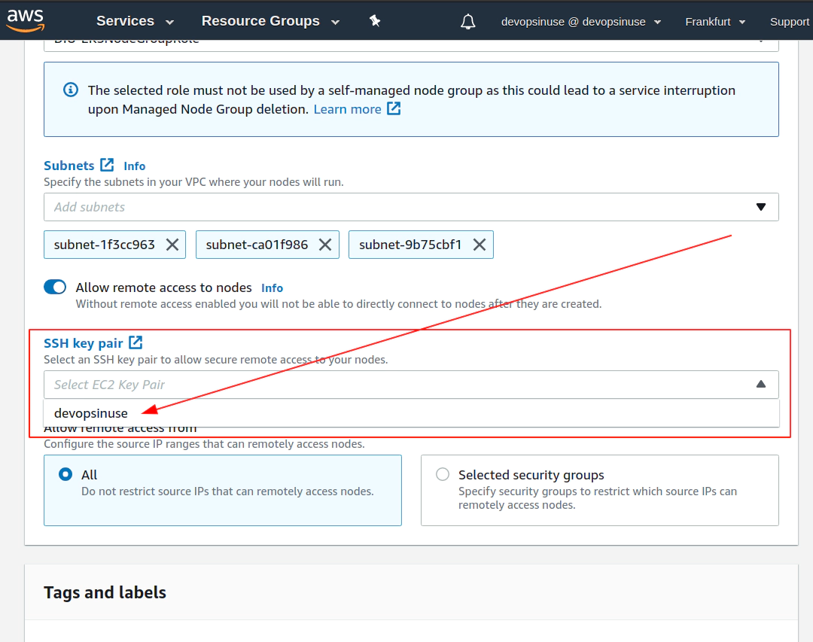
Task: Open the notifications bell
Action: click(467, 22)
